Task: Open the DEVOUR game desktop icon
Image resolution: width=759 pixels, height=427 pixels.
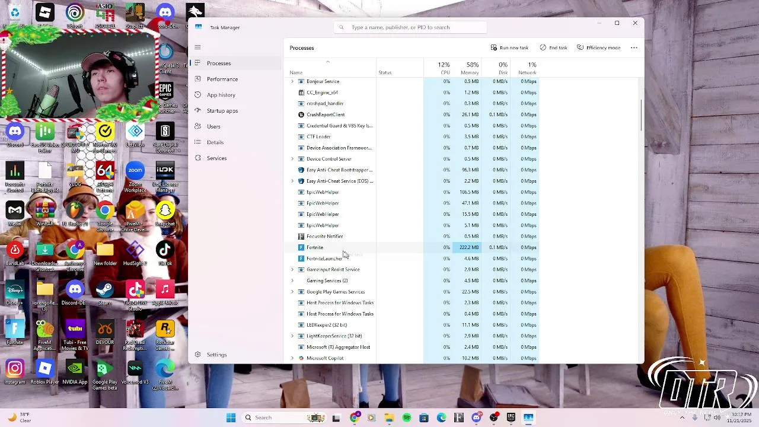Action: click(105, 333)
